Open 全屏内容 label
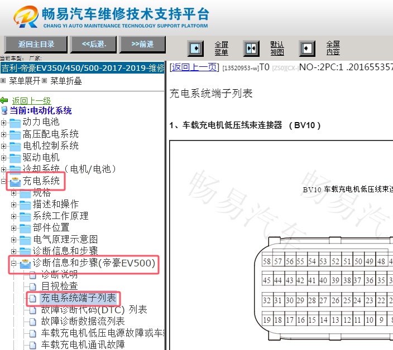 333,48
